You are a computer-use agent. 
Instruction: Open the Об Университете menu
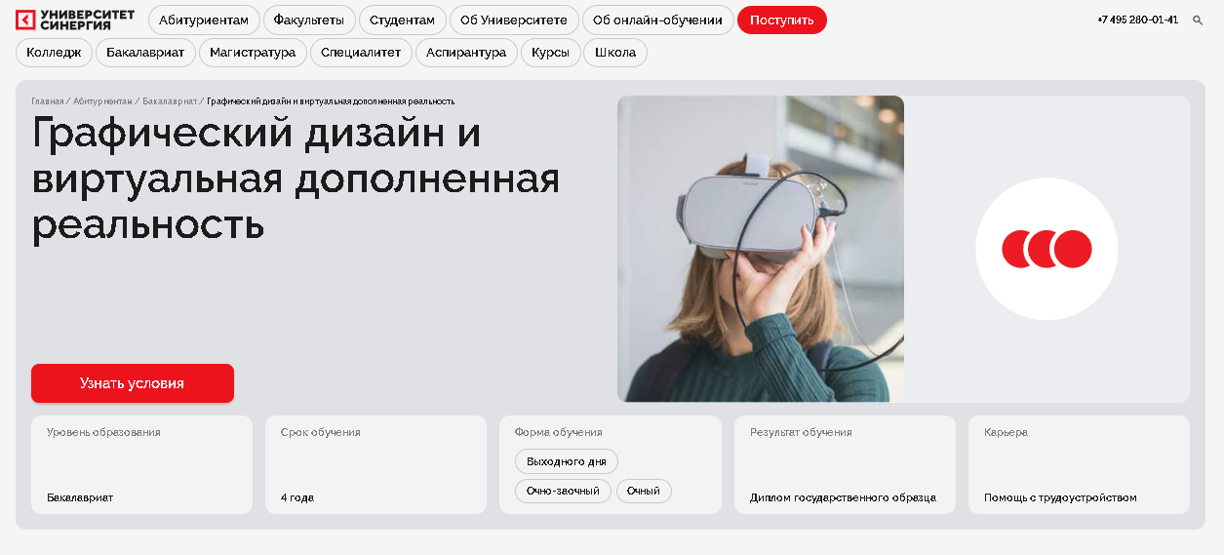514,20
